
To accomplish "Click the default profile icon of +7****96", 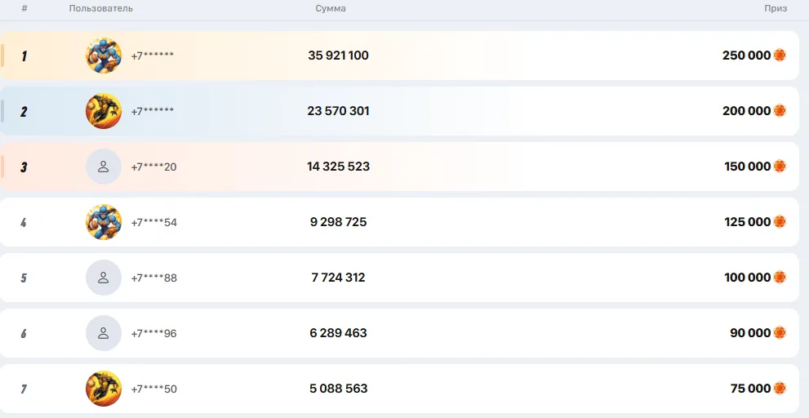I will point(104,333).
